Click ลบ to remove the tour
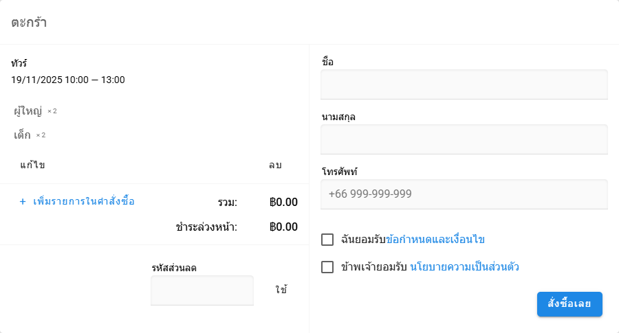Viewport: 619px width, 333px height. 275,165
